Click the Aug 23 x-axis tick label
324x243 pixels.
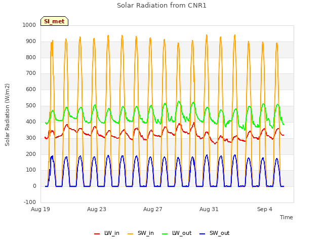tap(97, 209)
